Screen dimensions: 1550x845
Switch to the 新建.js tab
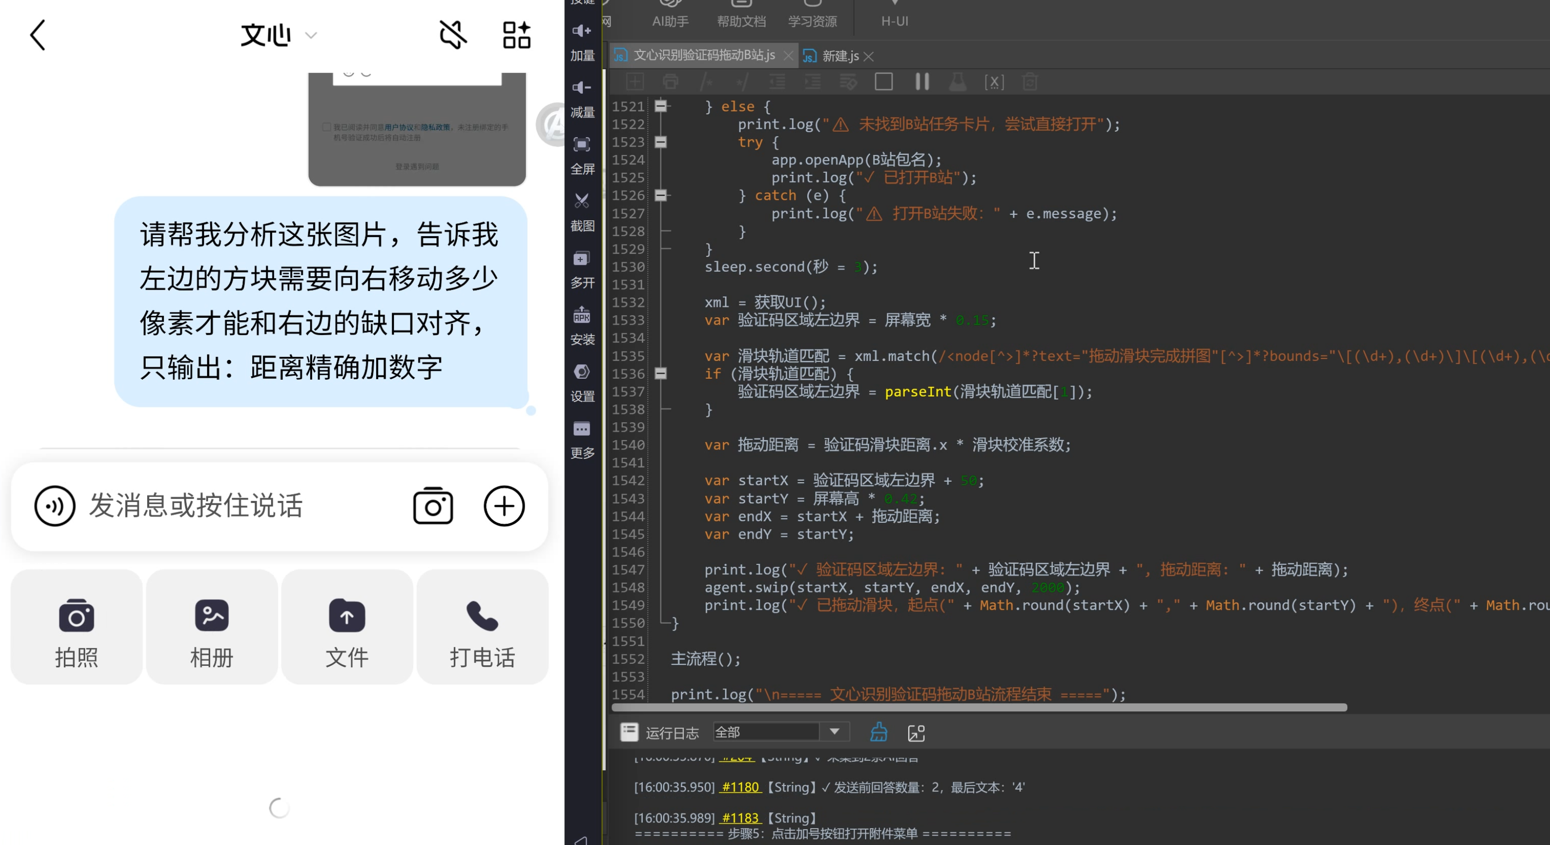click(x=839, y=56)
